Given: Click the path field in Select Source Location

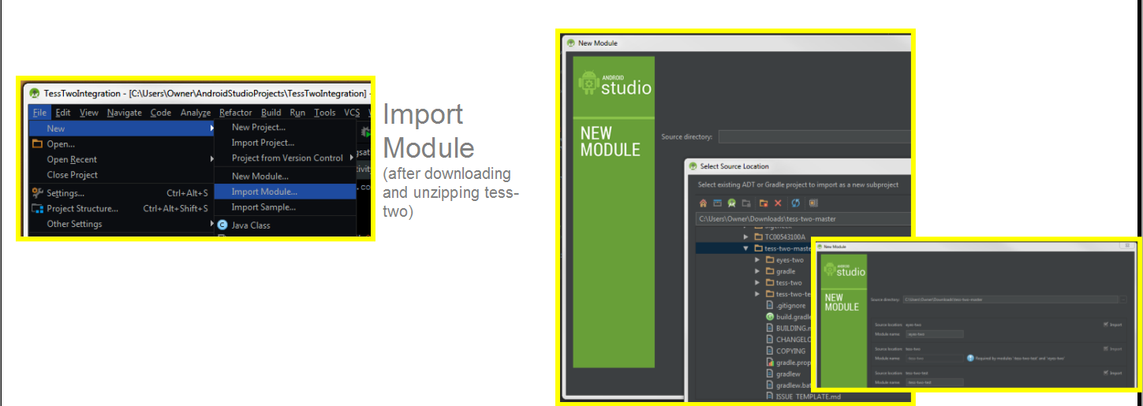Looking at the screenshot, I should pyautogui.click(x=803, y=219).
